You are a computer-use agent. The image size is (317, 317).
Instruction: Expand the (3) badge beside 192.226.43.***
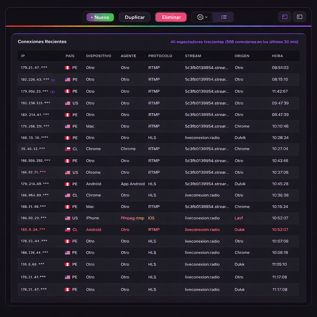[x=53, y=80]
